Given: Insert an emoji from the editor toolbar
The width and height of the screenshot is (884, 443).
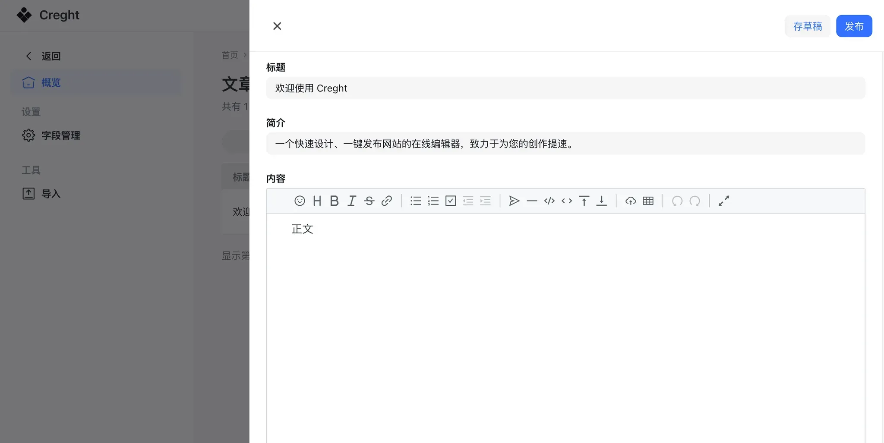Looking at the screenshot, I should [300, 201].
